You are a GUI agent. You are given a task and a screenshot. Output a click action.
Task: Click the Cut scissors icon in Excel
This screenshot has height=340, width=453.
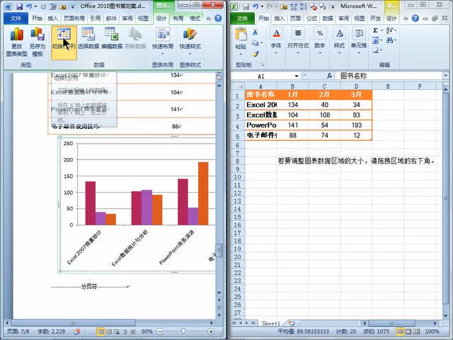tap(256, 31)
